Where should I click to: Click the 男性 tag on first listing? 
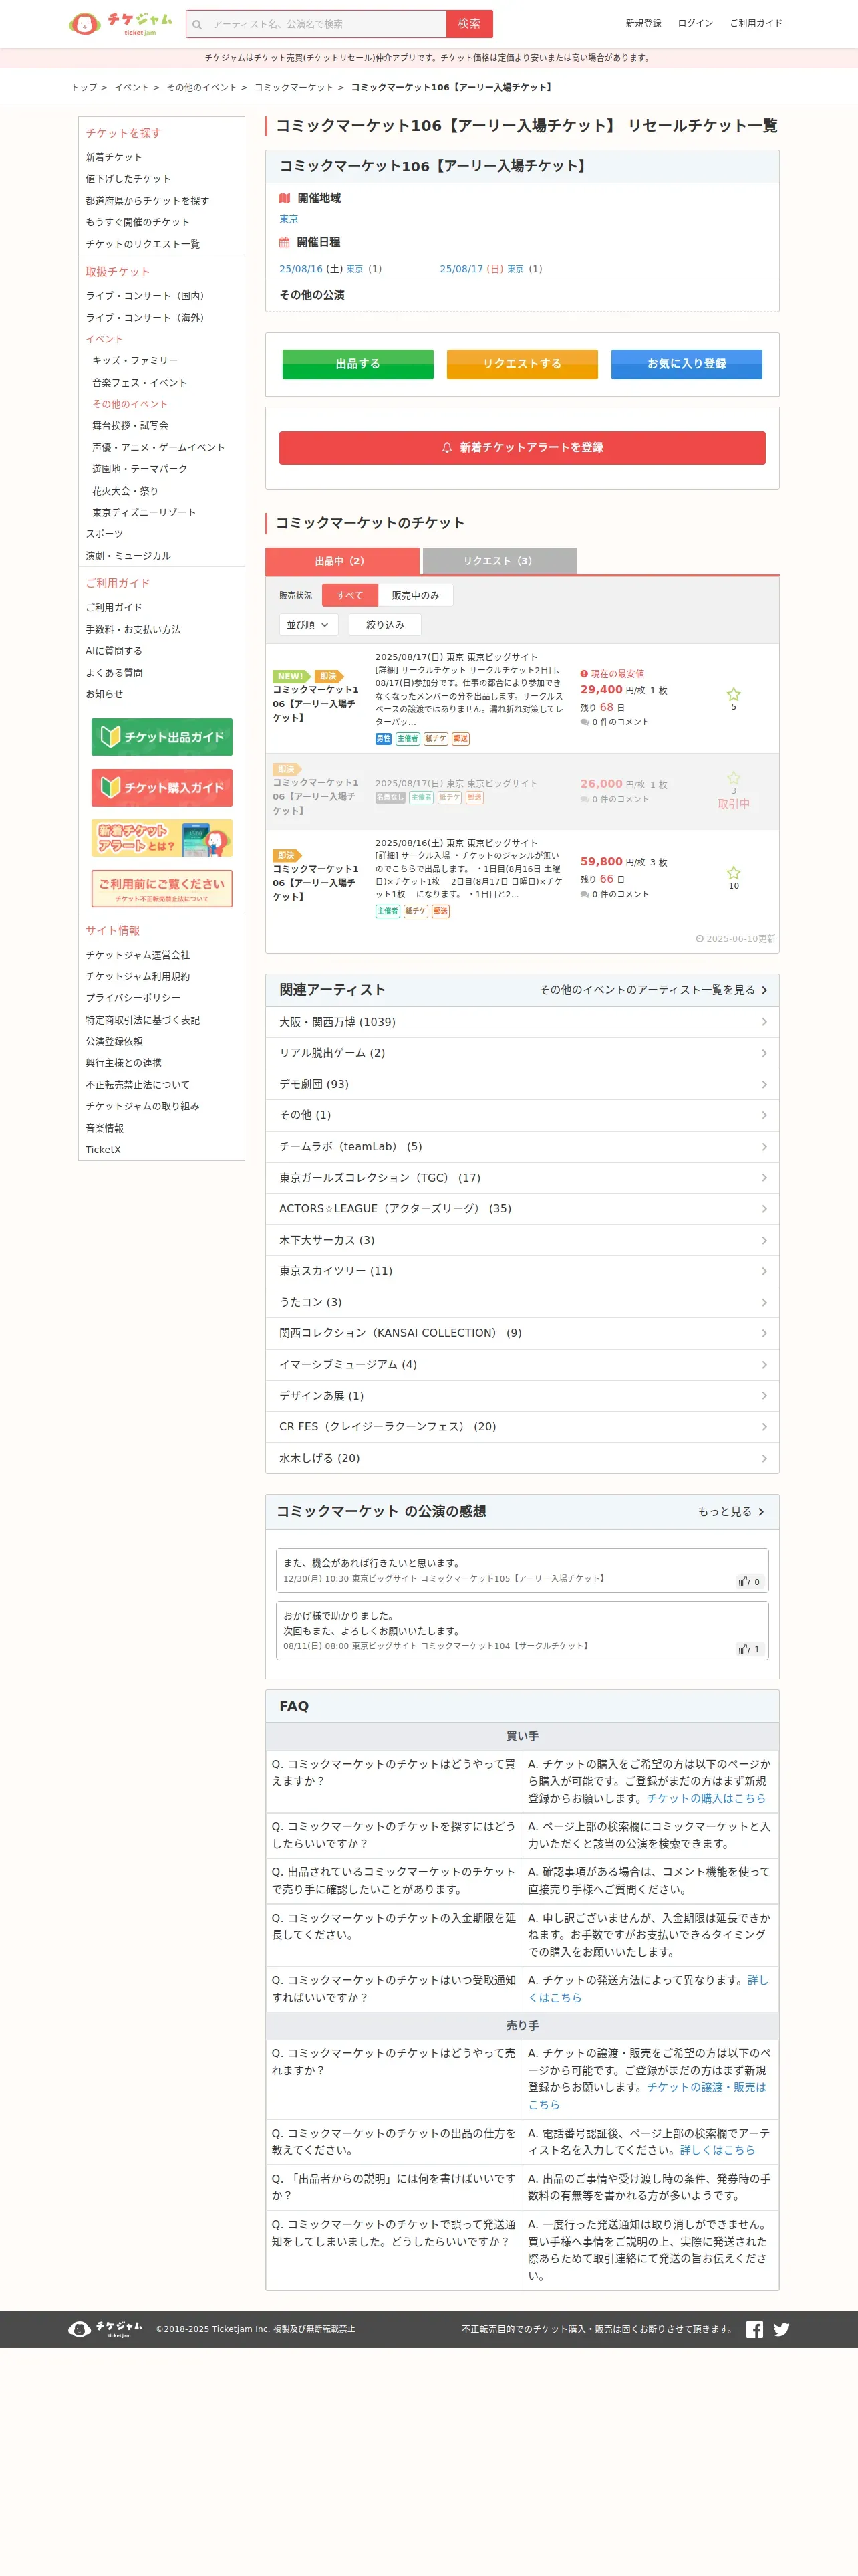tap(384, 739)
